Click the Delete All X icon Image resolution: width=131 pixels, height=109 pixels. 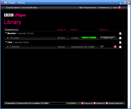pyautogui.click(x=95, y=103)
